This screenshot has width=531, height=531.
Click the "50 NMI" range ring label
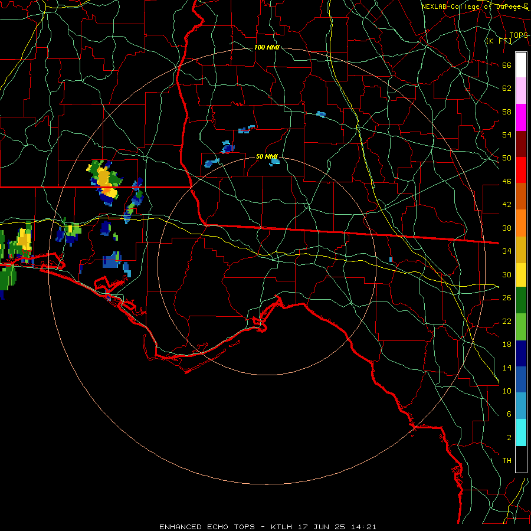pos(267,156)
